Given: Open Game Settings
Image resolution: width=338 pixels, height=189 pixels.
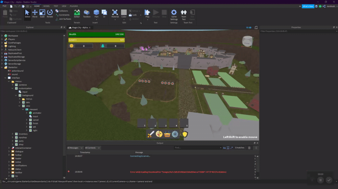Looking at the screenshot, I should 174,14.
